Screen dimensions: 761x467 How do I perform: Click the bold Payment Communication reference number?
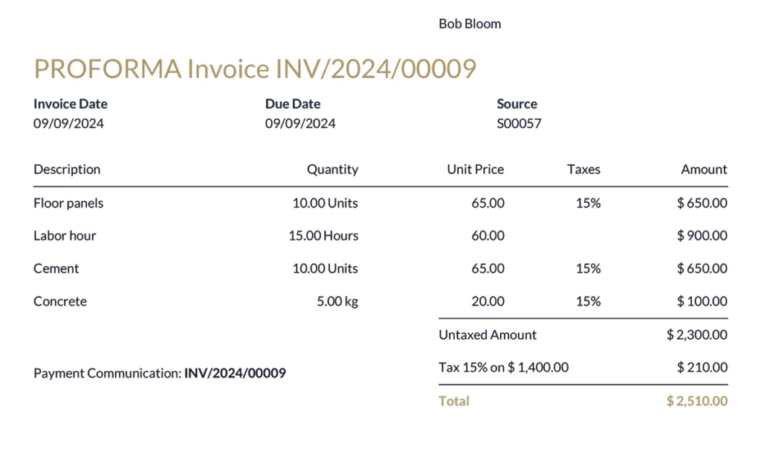click(235, 373)
